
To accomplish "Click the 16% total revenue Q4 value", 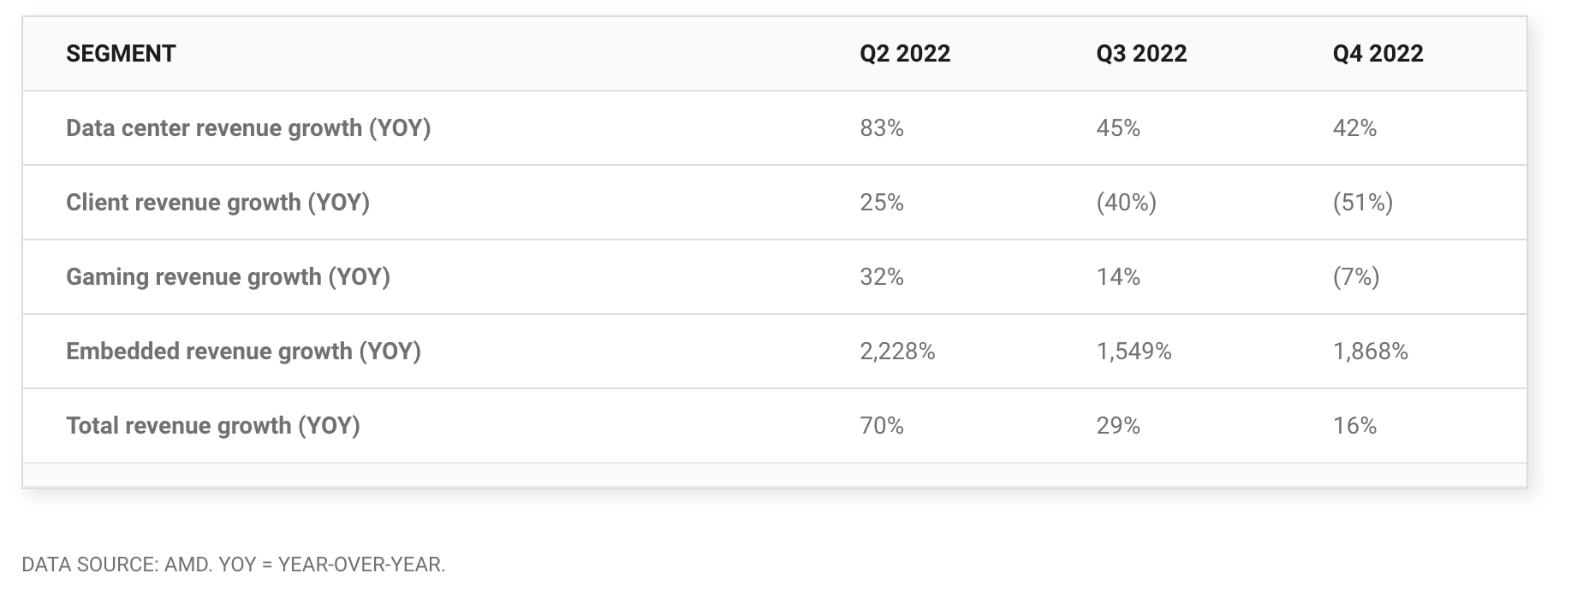I will 1354,426.
